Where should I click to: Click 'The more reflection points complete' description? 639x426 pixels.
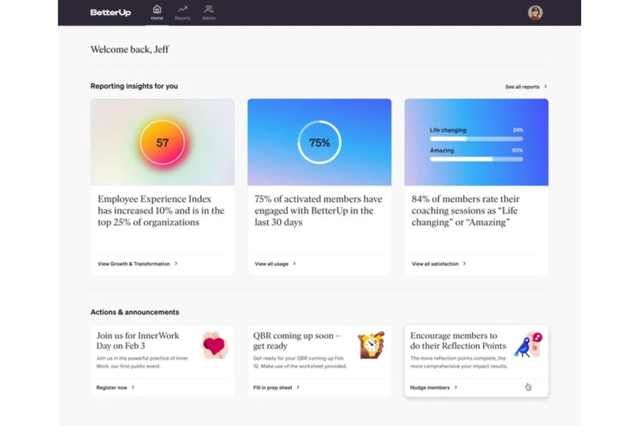coord(459,362)
